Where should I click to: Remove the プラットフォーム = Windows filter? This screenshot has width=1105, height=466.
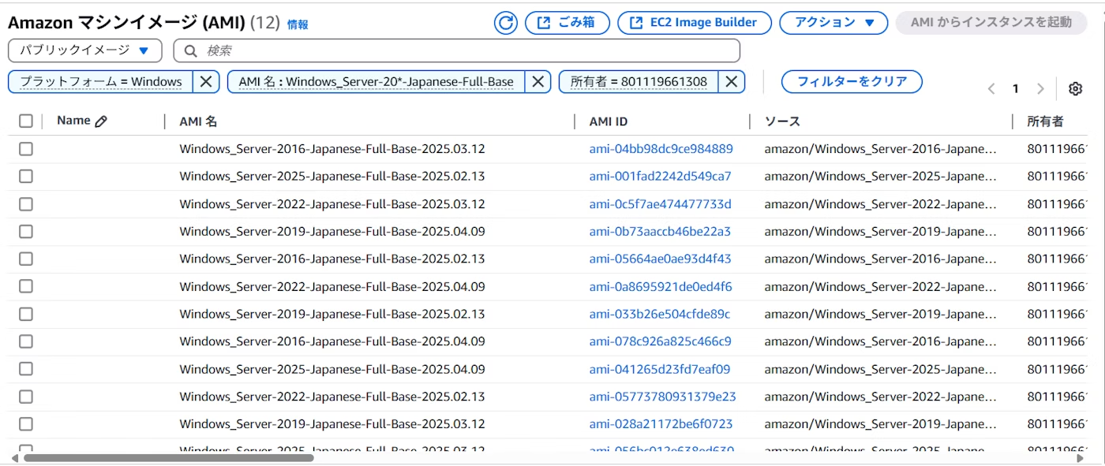(206, 81)
